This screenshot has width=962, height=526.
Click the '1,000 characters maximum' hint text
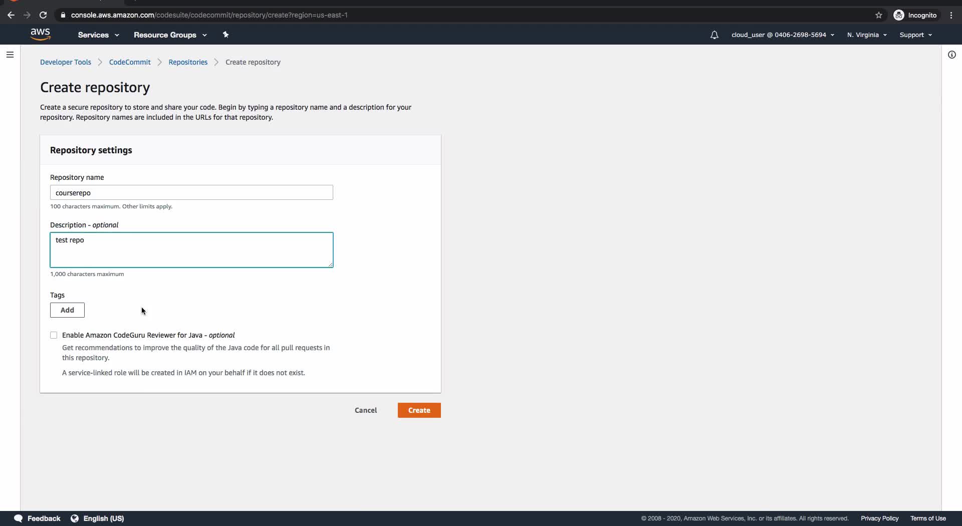click(x=87, y=274)
